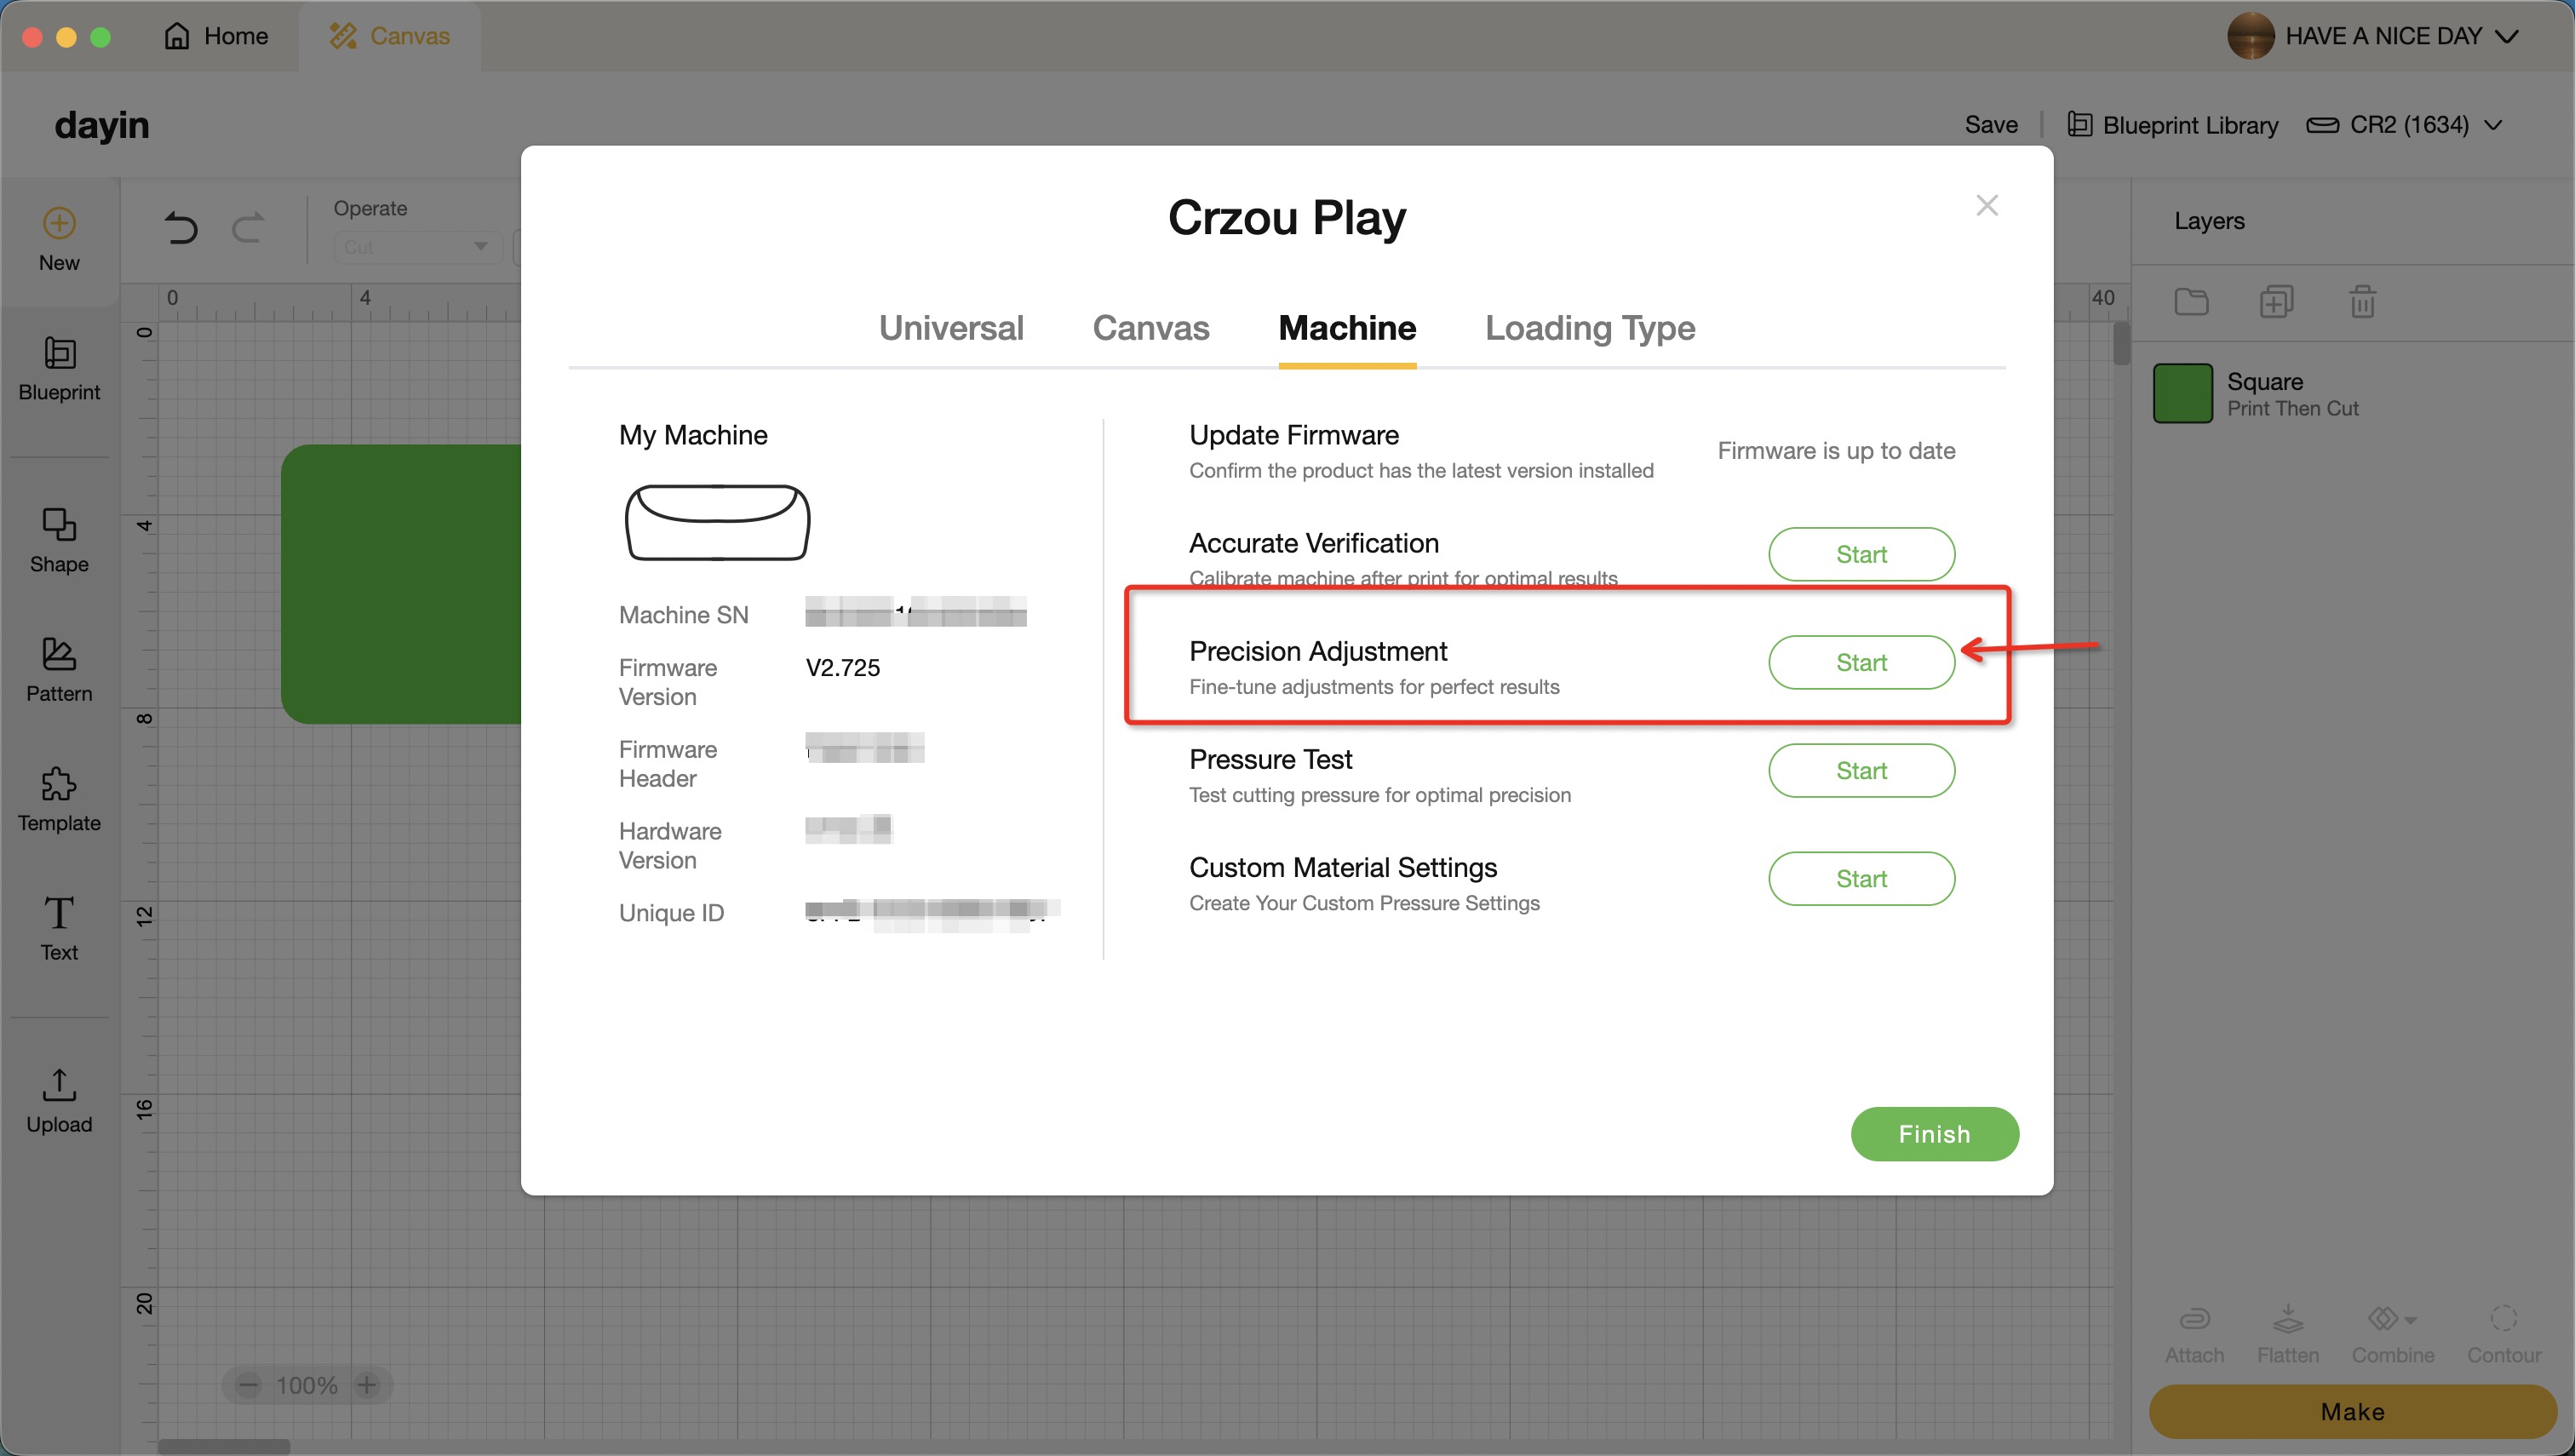Viewport: 2575px width, 1456px height.
Task: Click the horizontal canvas scrollbar
Action: click(224, 1446)
